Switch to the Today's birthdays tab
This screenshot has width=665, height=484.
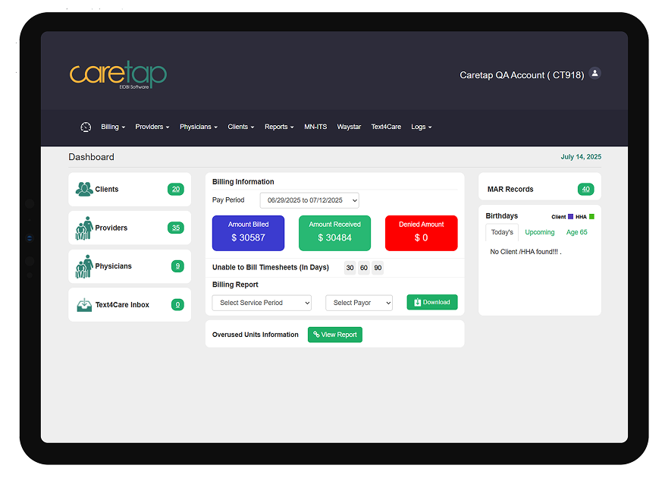(502, 232)
